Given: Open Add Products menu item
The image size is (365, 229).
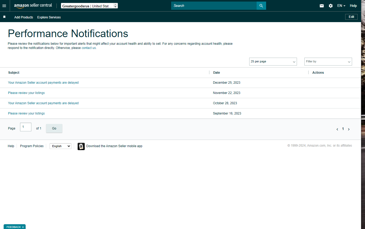Looking at the screenshot, I should (24, 17).
